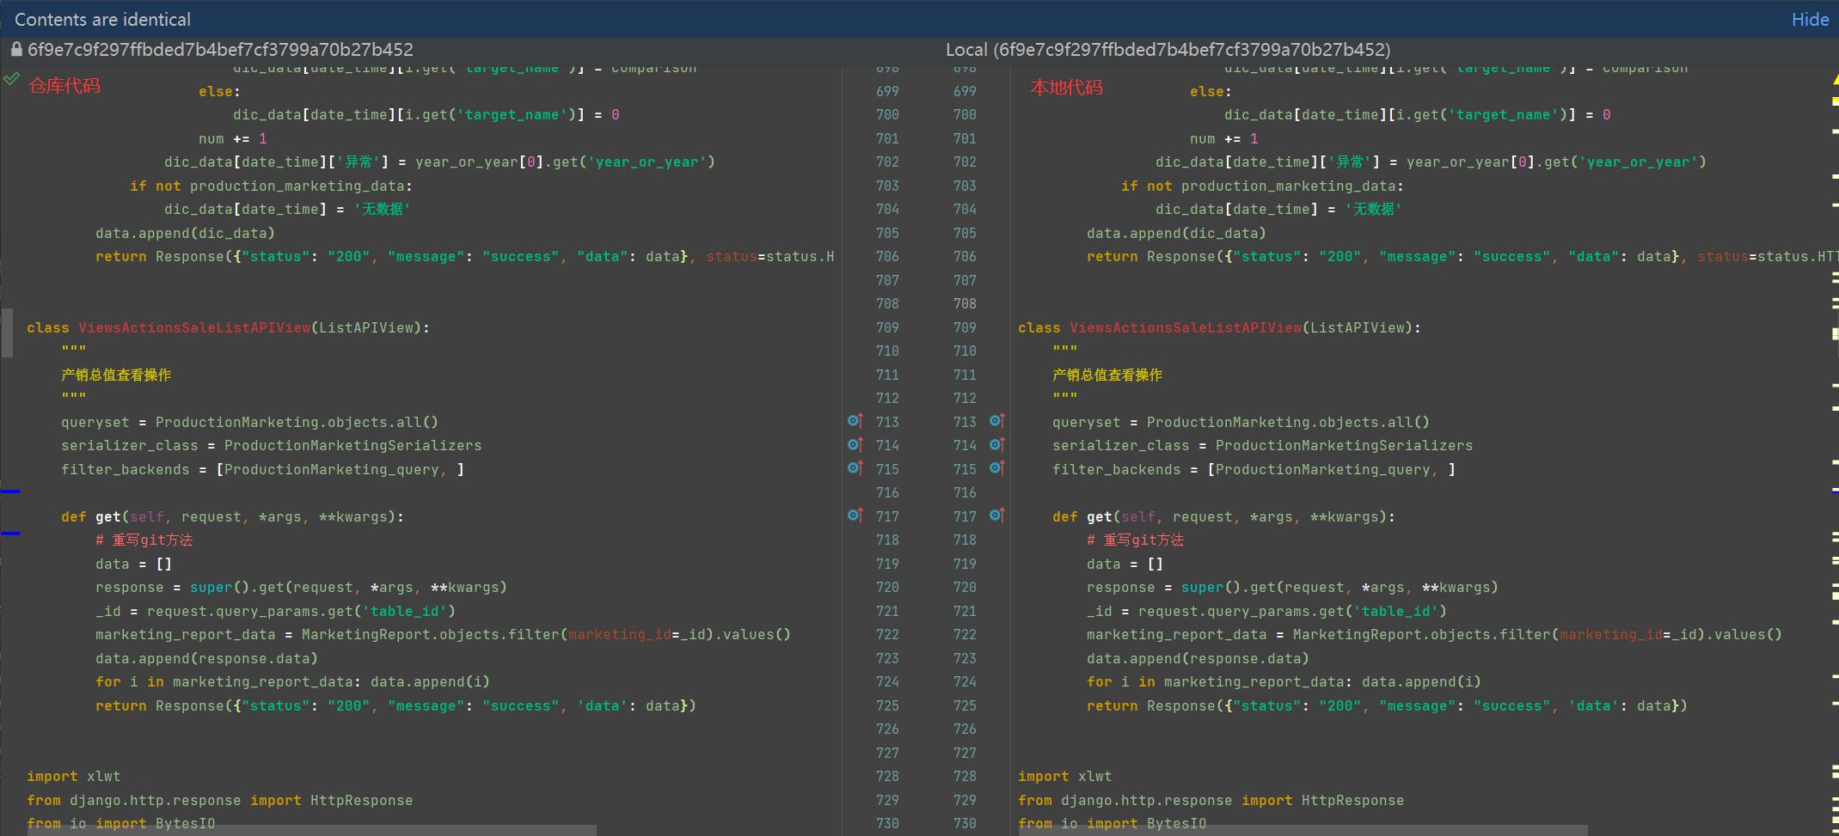The height and width of the screenshot is (836, 1839).
Task: Click the Local revision title on right
Action: click(1168, 50)
